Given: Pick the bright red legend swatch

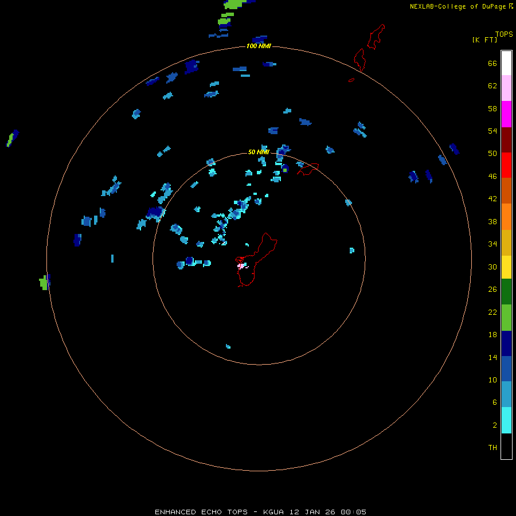Looking at the screenshot, I should 506,165.
